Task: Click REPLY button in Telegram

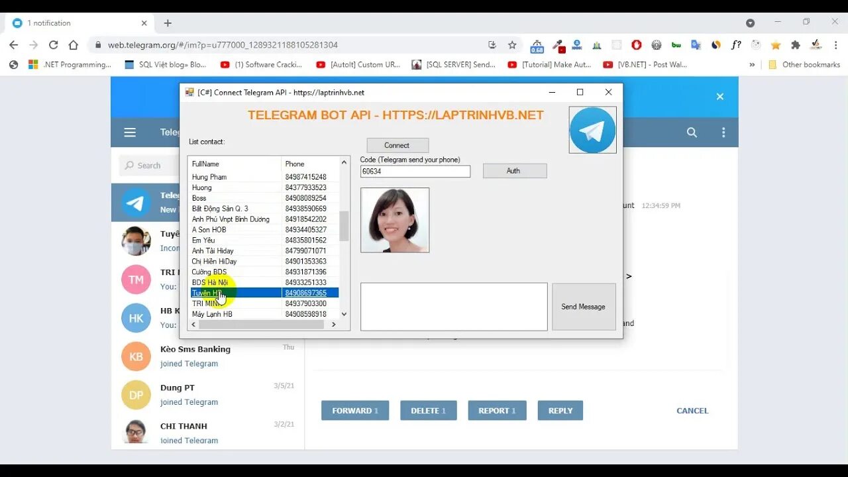Action: [560, 411]
